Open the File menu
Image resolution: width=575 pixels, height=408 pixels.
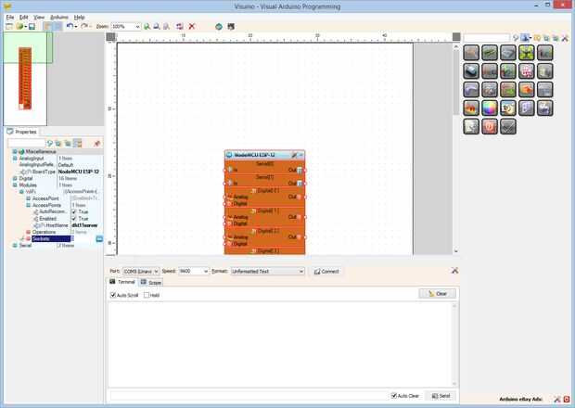(x=10, y=18)
